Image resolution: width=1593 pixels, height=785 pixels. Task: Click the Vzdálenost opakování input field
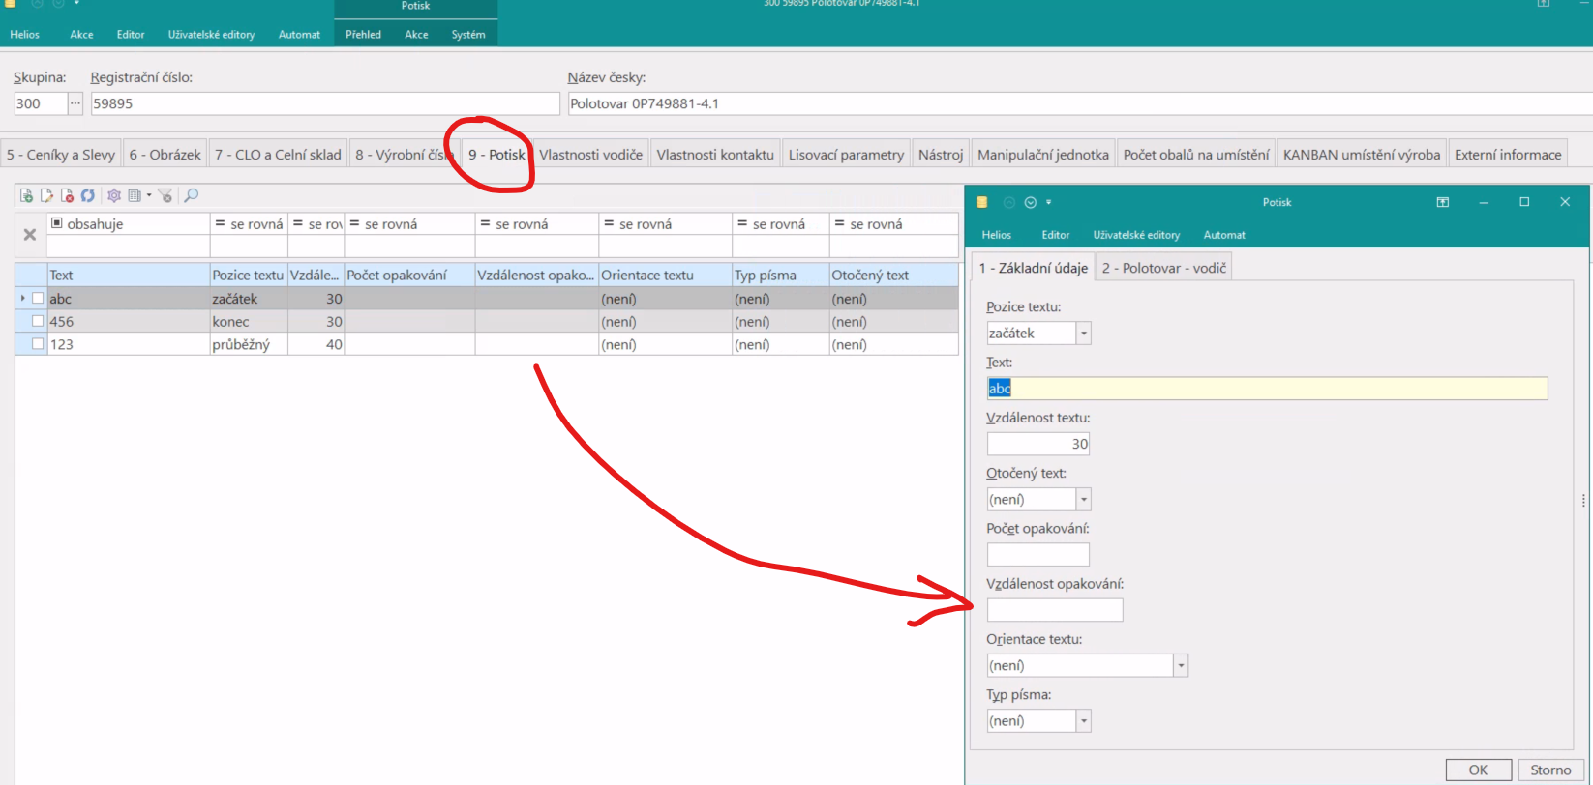coord(1054,610)
